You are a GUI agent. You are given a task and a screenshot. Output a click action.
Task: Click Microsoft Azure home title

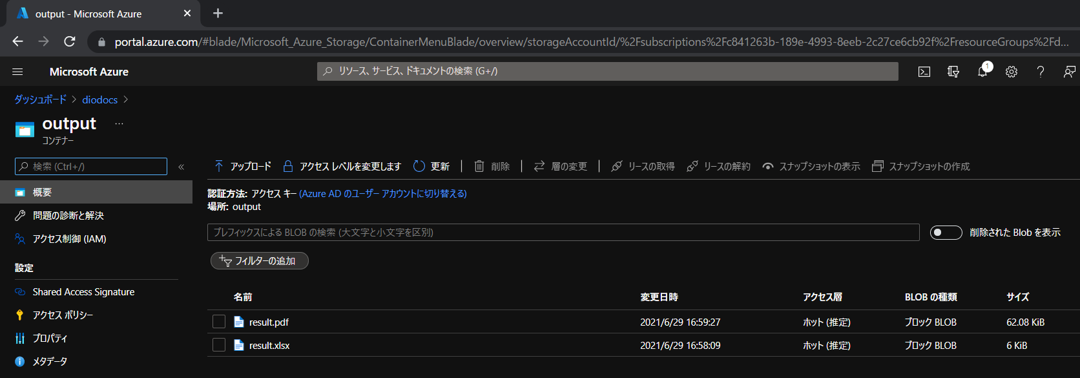[x=89, y=72]
